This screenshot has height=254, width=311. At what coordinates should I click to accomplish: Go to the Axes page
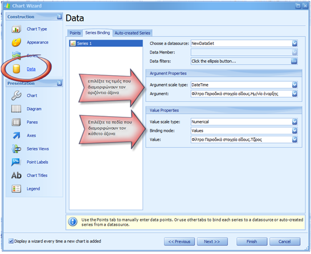click(x=31, y=136)
